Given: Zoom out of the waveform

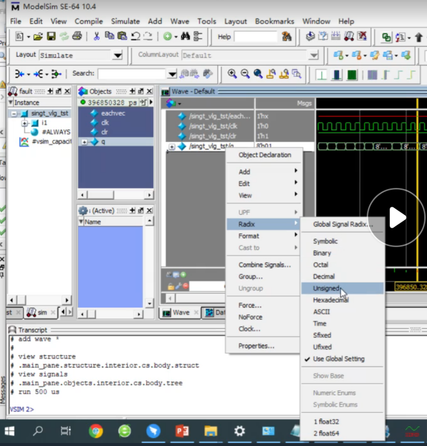Looking at the screenshot, I should pos(245,72).
